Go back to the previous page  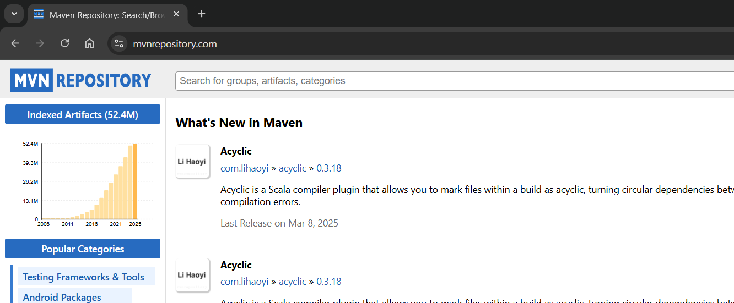pyautogui.click(x=15, y=43)
